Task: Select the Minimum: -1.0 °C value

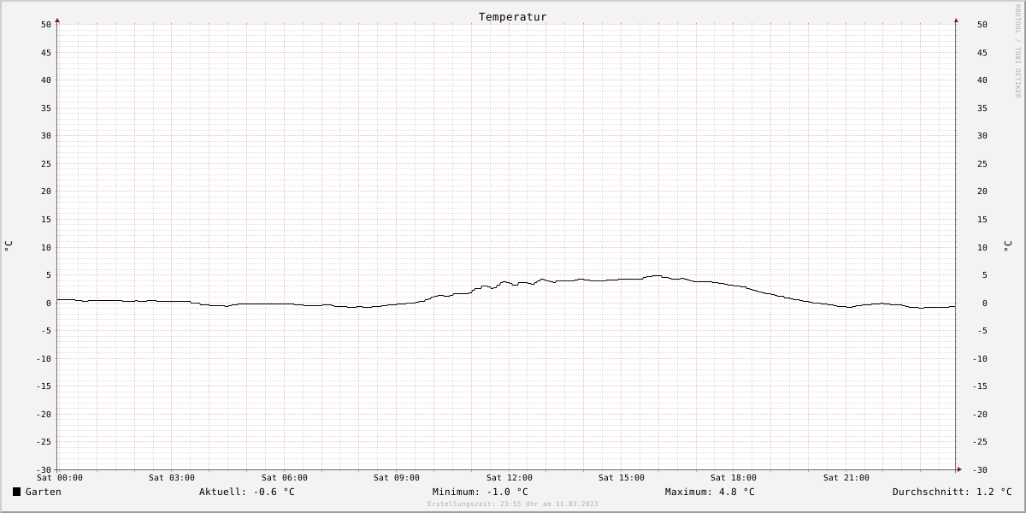Action: [x=481, y=492]
